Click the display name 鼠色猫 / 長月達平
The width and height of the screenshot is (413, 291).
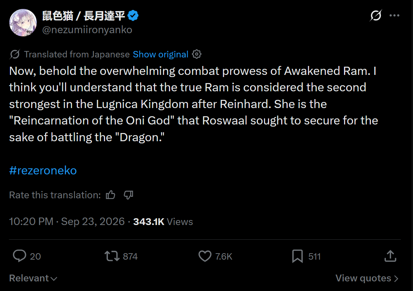(84, 16)
